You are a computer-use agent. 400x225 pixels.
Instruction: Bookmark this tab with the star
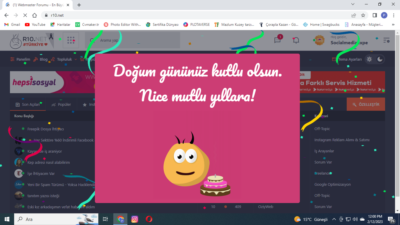coord(363,15)
